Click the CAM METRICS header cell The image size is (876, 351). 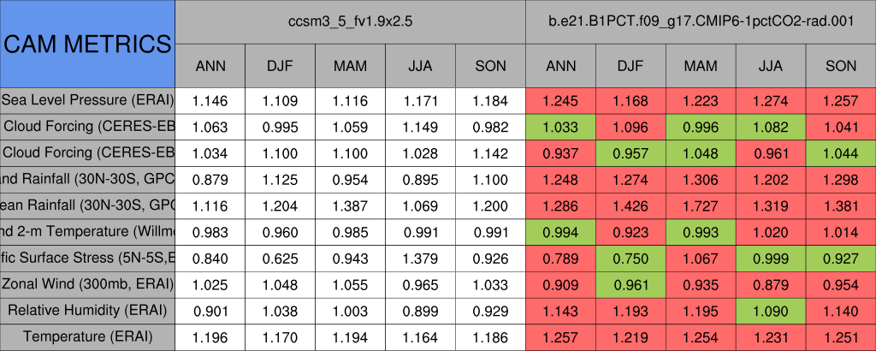[87, 43]
